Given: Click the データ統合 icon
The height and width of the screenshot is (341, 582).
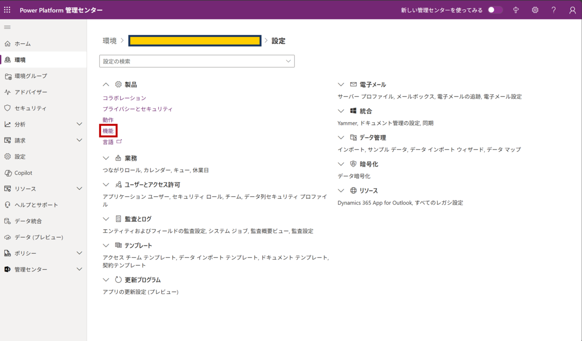Looking at the screenshot, I should 7,221.
